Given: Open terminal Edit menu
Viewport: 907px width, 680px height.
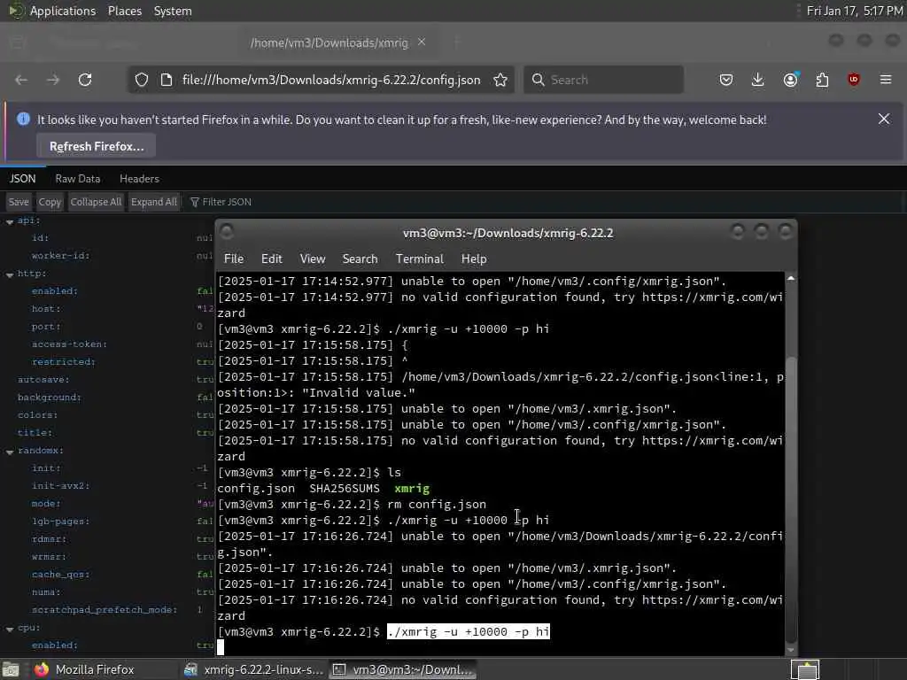Looking at the screenshot, I should click(x=271, y=259).
